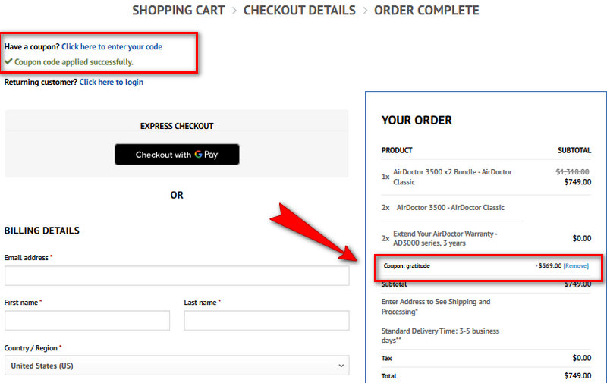This screenshot has height=383, width=607.
Task: Click the order Total amount $749.00
Action: pyautogui.click(x=577, y=375)
